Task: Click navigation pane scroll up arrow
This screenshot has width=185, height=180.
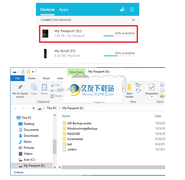Action: pos(55,115)
